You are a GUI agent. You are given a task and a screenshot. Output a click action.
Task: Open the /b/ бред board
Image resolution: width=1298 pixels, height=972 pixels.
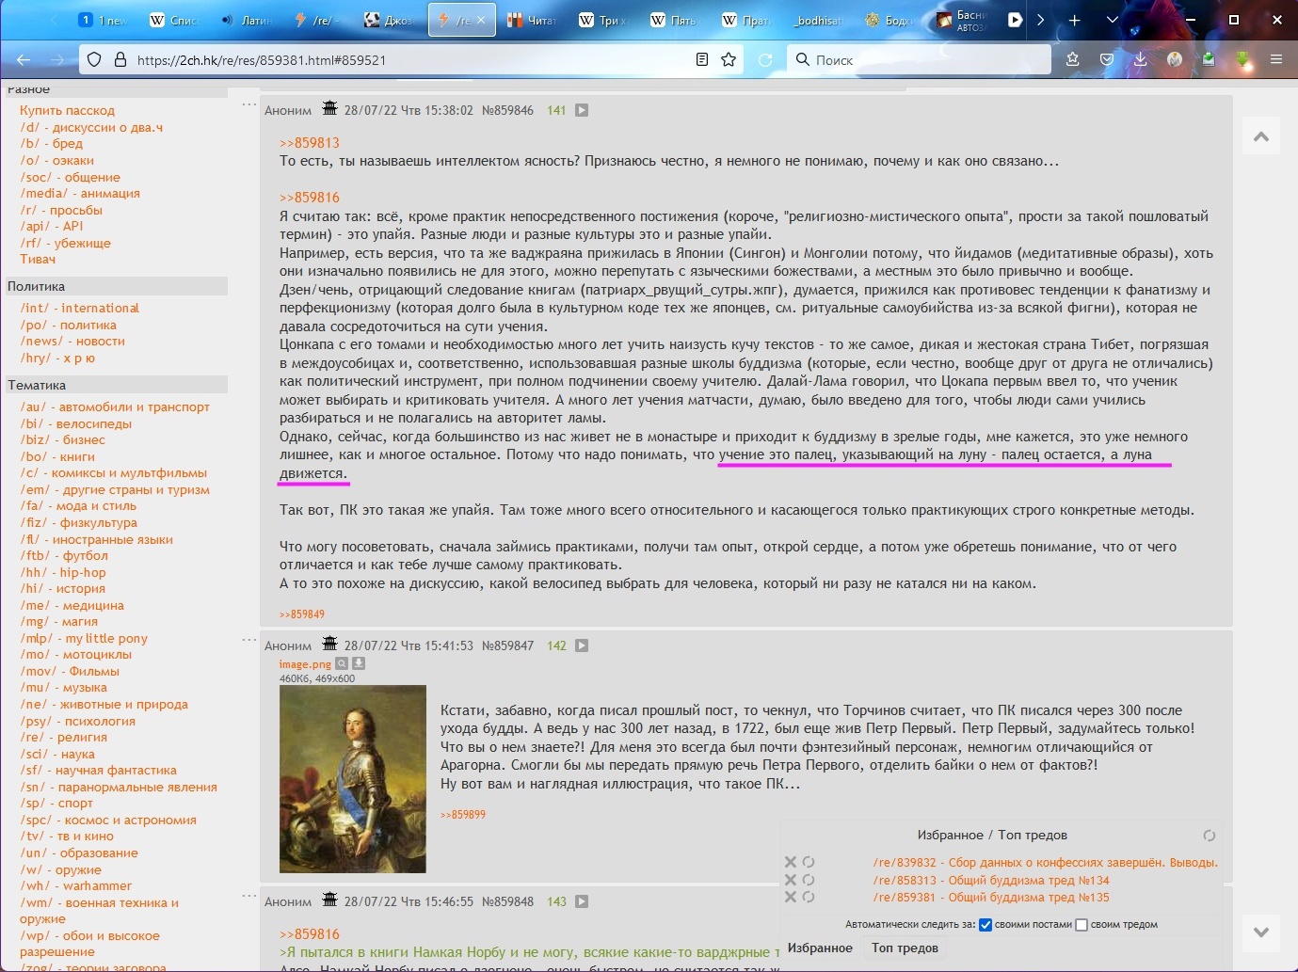tap(52, 143)
